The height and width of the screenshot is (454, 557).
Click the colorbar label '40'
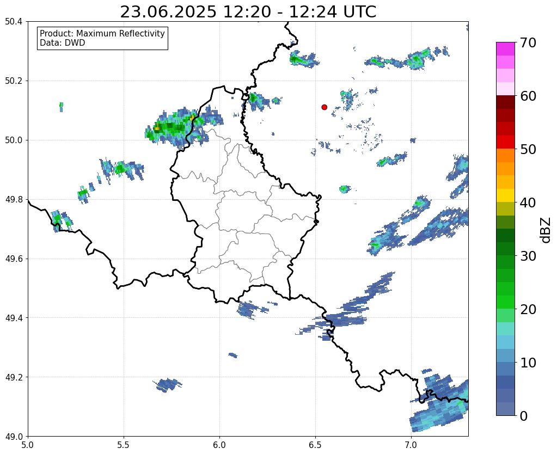click(528, 203)
